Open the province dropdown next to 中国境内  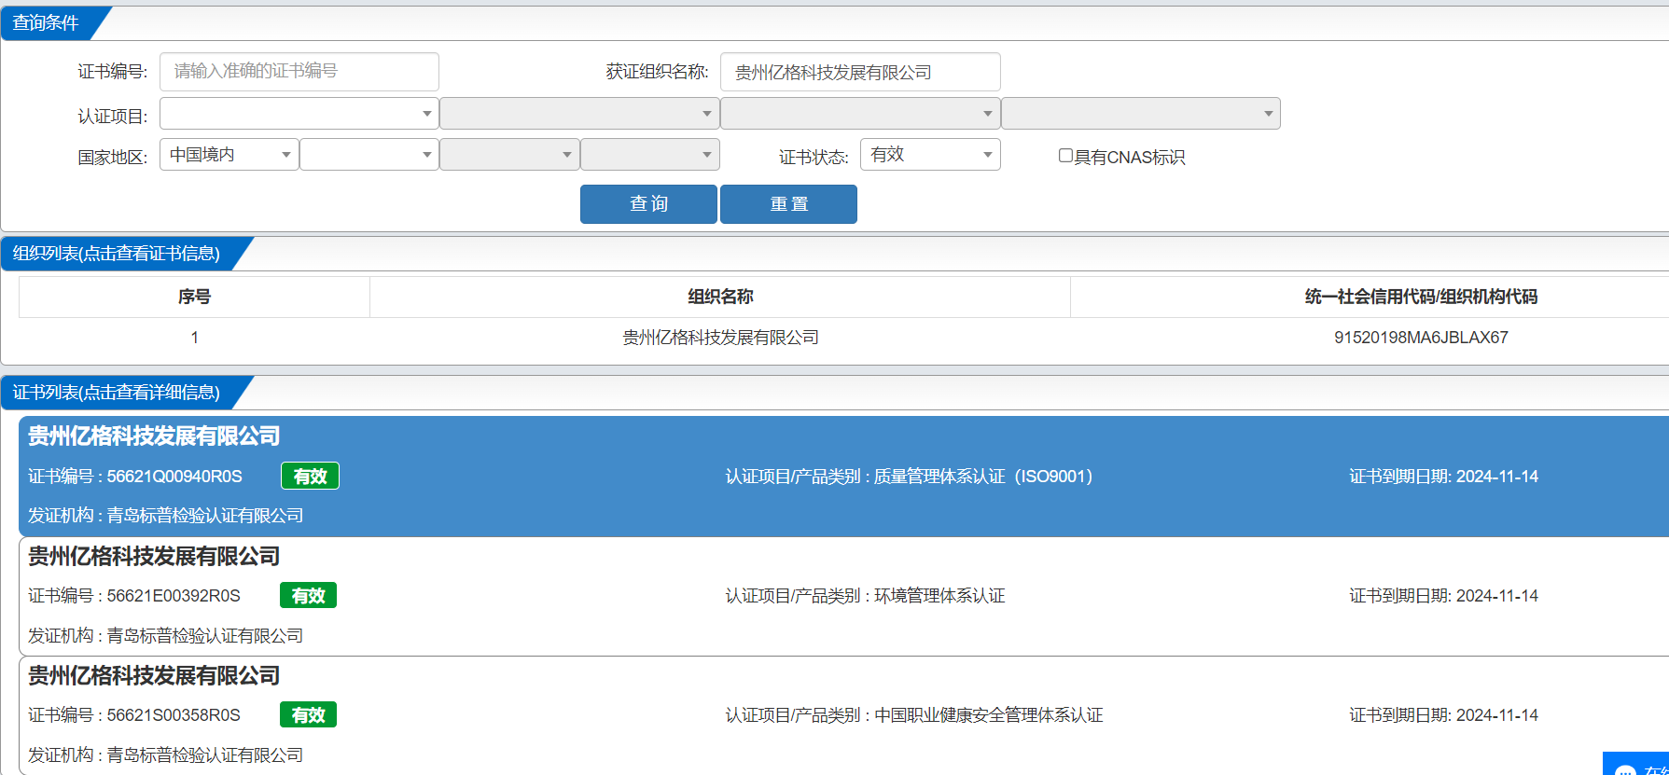[x=369, y=155]
